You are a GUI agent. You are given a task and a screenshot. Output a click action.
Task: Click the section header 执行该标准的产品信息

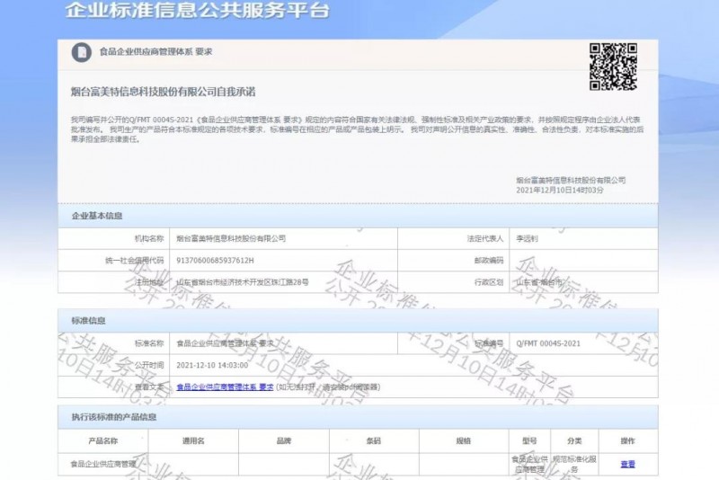pos(114,417)
